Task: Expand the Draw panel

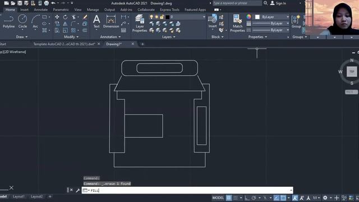Action: point(22,37)
